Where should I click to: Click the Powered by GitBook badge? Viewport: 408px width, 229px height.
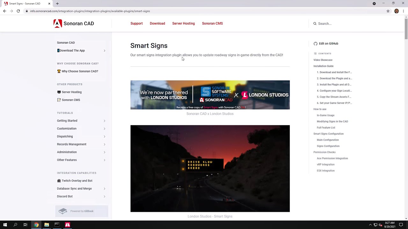(x=82, y=211)
